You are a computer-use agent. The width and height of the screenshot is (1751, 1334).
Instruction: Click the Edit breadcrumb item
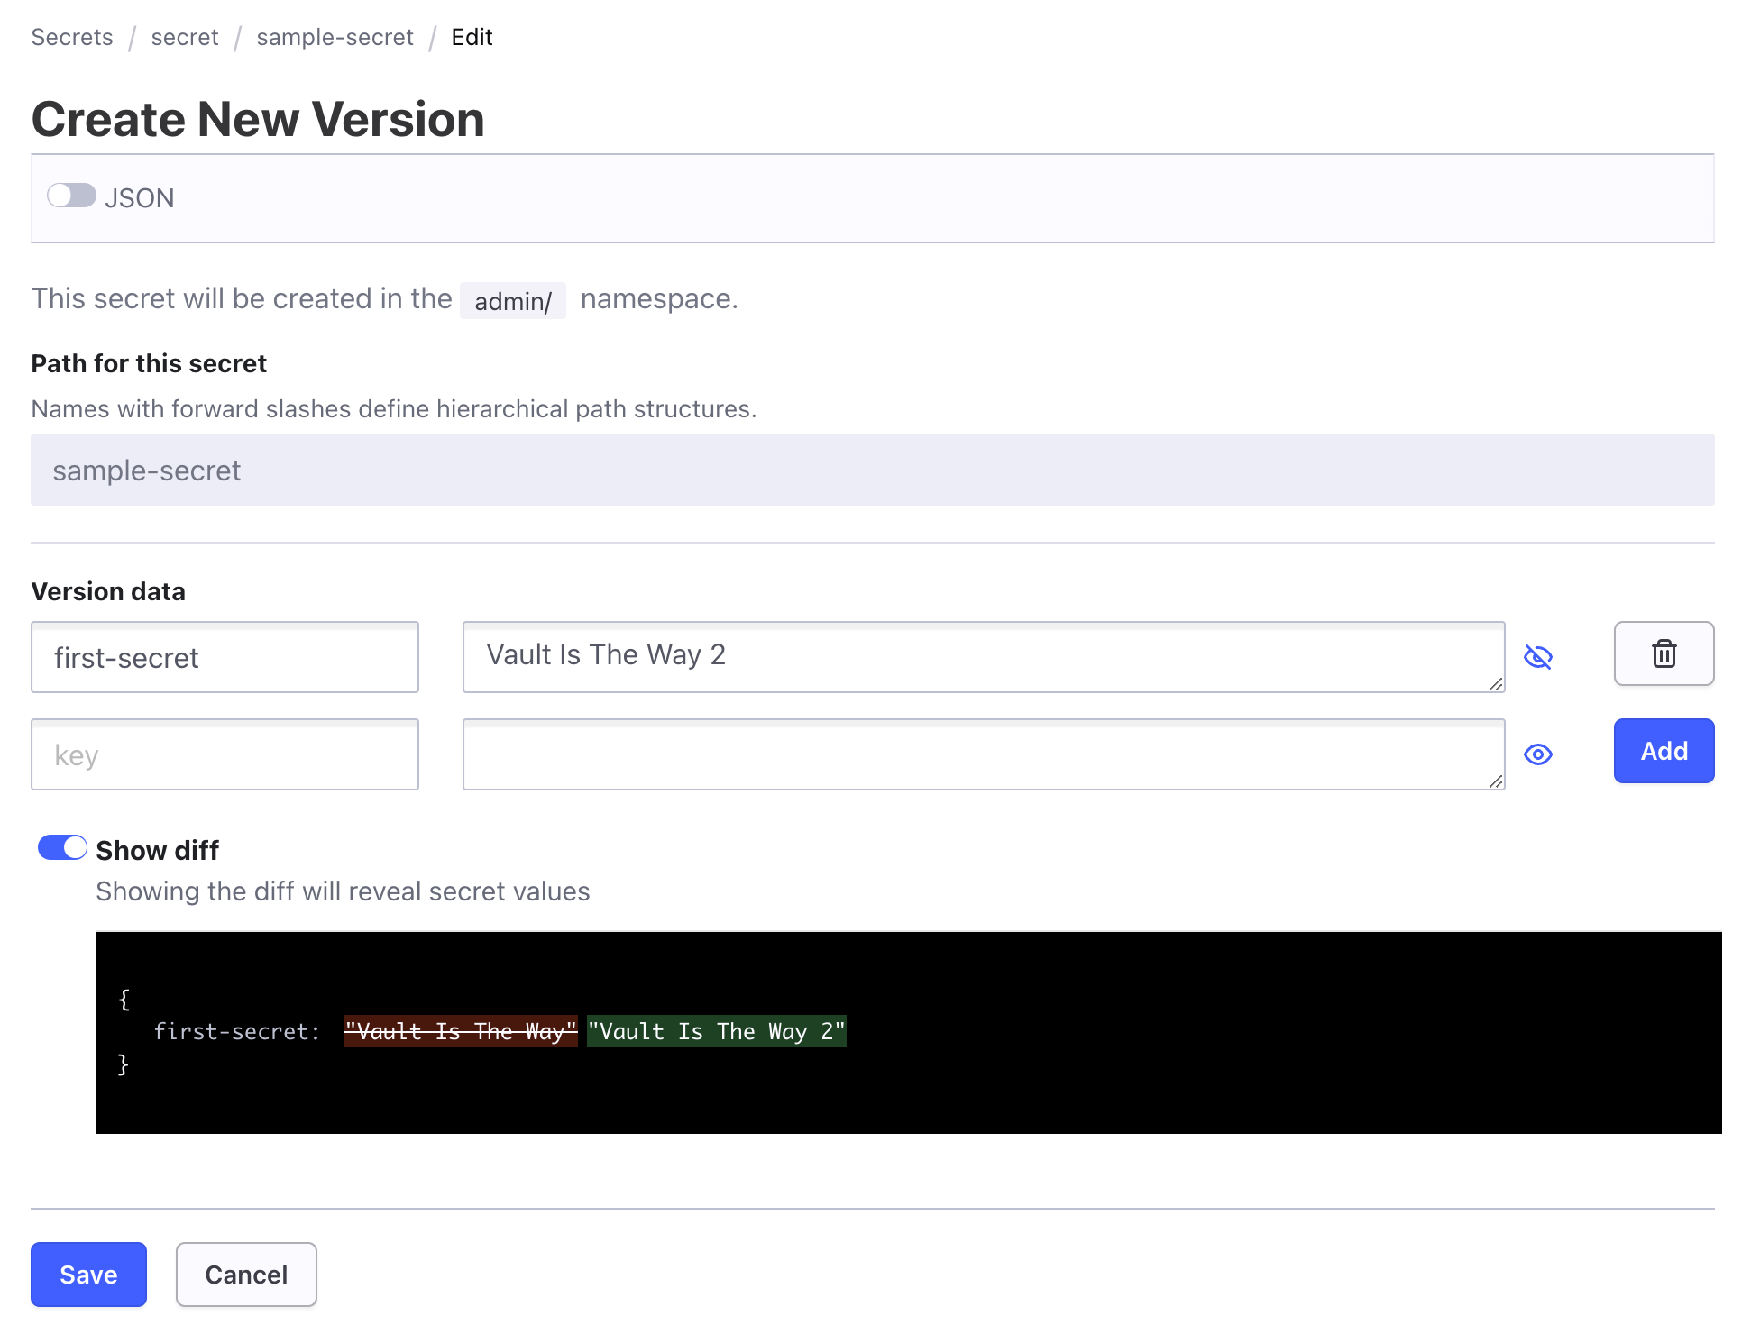coord(472,37)
